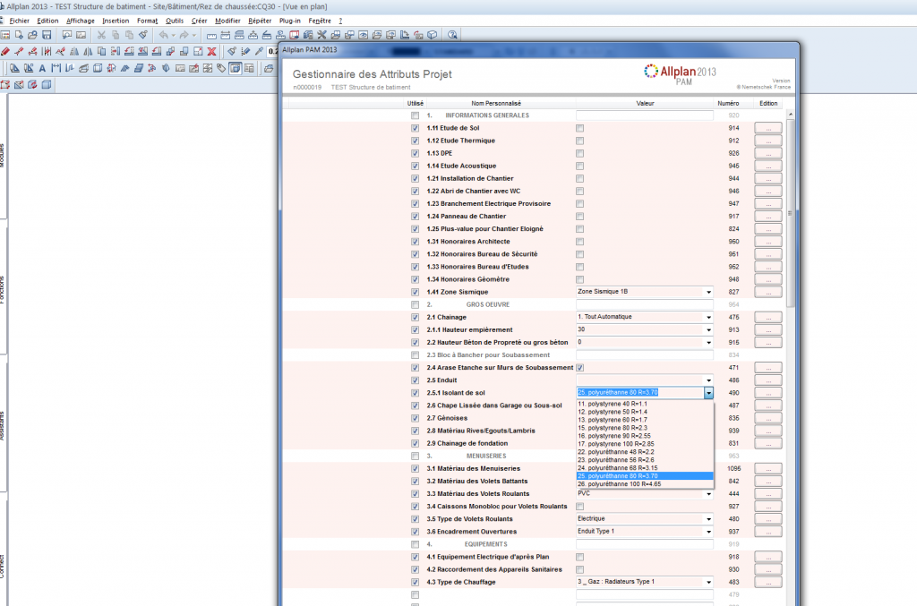Open the 3.5 Type de Volets Roulants dropdown

708,519
